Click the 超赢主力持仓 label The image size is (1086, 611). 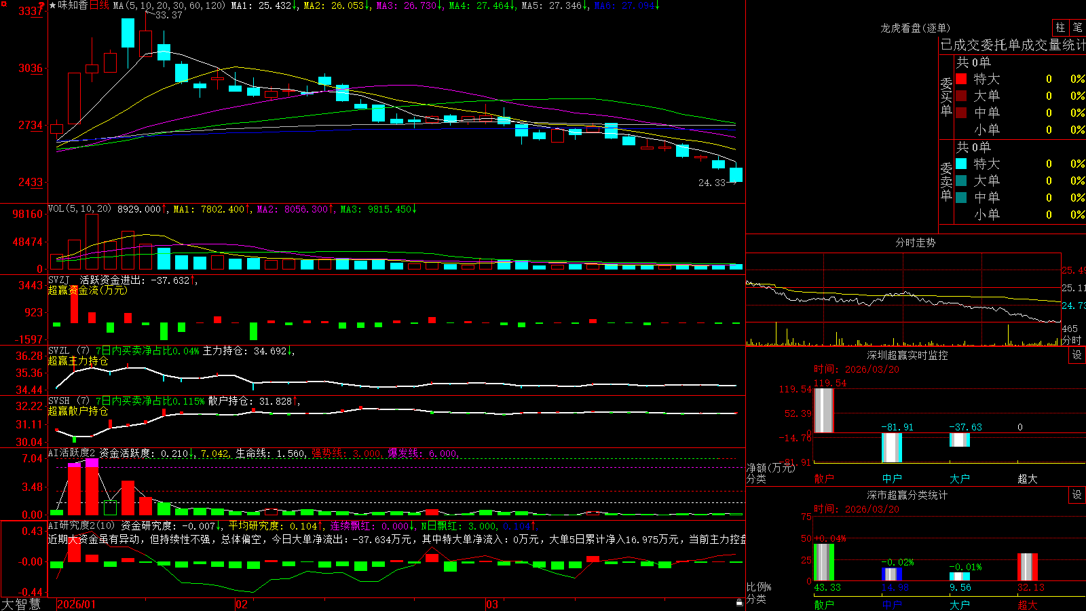[x=78, y=360]
